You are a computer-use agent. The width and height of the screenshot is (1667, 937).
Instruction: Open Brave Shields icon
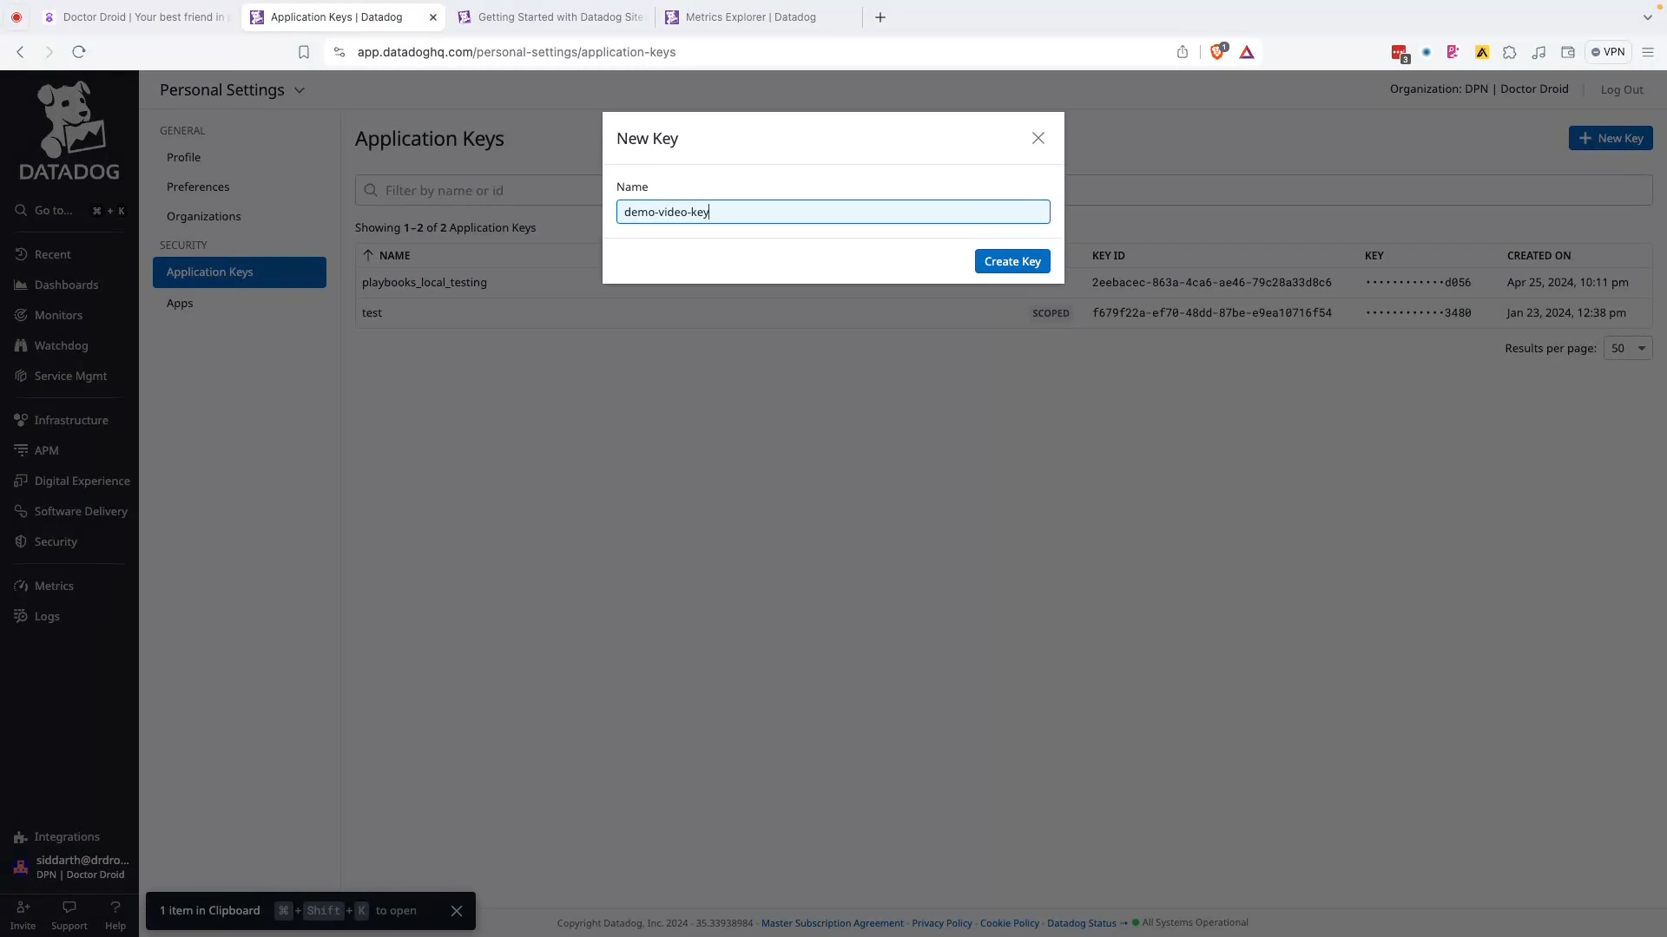pos(1217,51)
